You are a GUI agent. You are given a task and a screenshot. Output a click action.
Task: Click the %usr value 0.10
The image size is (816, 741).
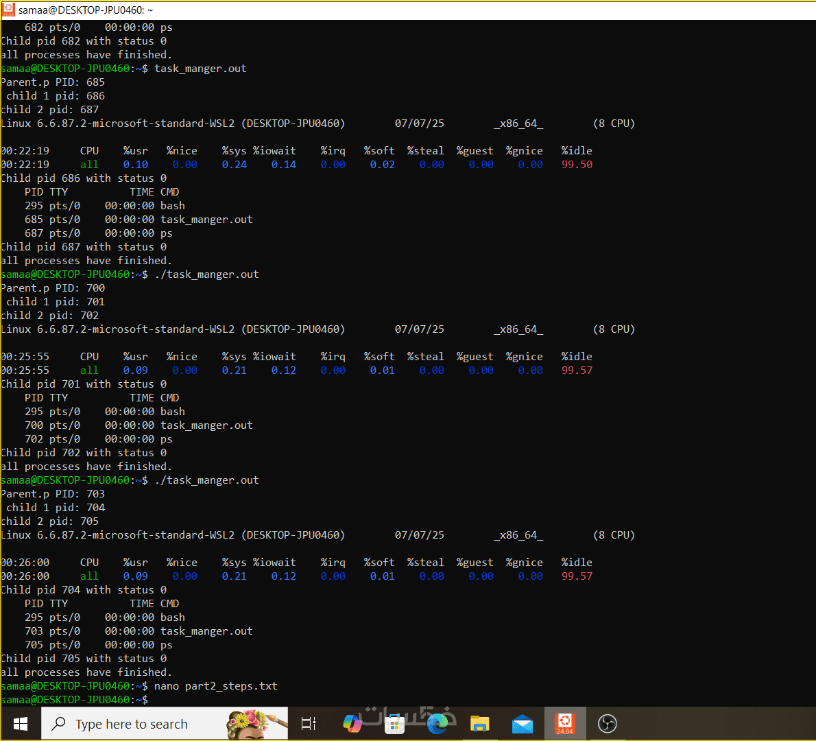[135, 165]
